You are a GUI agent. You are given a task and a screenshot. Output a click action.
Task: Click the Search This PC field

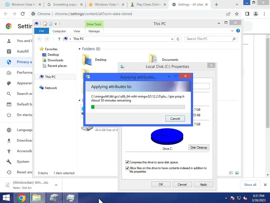[x=211, y=39]
